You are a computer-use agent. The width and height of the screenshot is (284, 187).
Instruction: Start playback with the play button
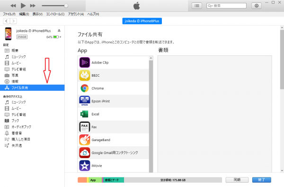23,6
